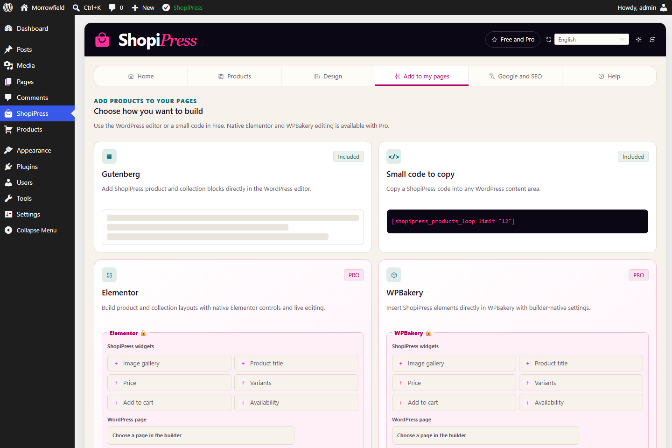The image size is (672, 448).
Task: Add Product title widget in Elementor
Action: 296,363
